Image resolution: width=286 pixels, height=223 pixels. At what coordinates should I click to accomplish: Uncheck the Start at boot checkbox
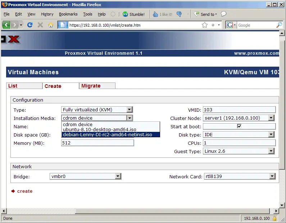click(239, 126)
